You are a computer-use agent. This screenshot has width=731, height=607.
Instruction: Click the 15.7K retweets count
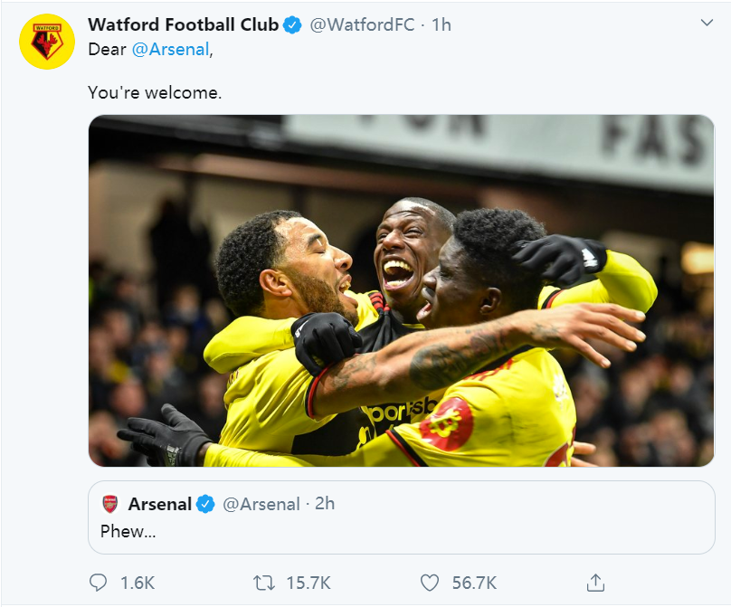coord(309,583)
